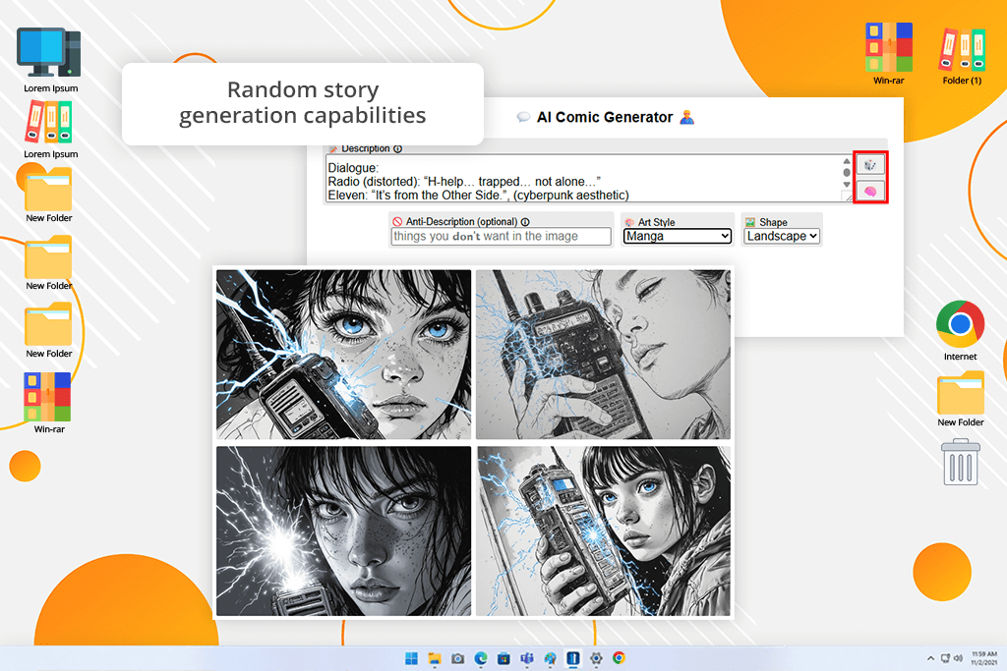Open the Art Style dropdown showing Manga
Viewport: 1007px width, 671px height.
[x=677, y=236]
